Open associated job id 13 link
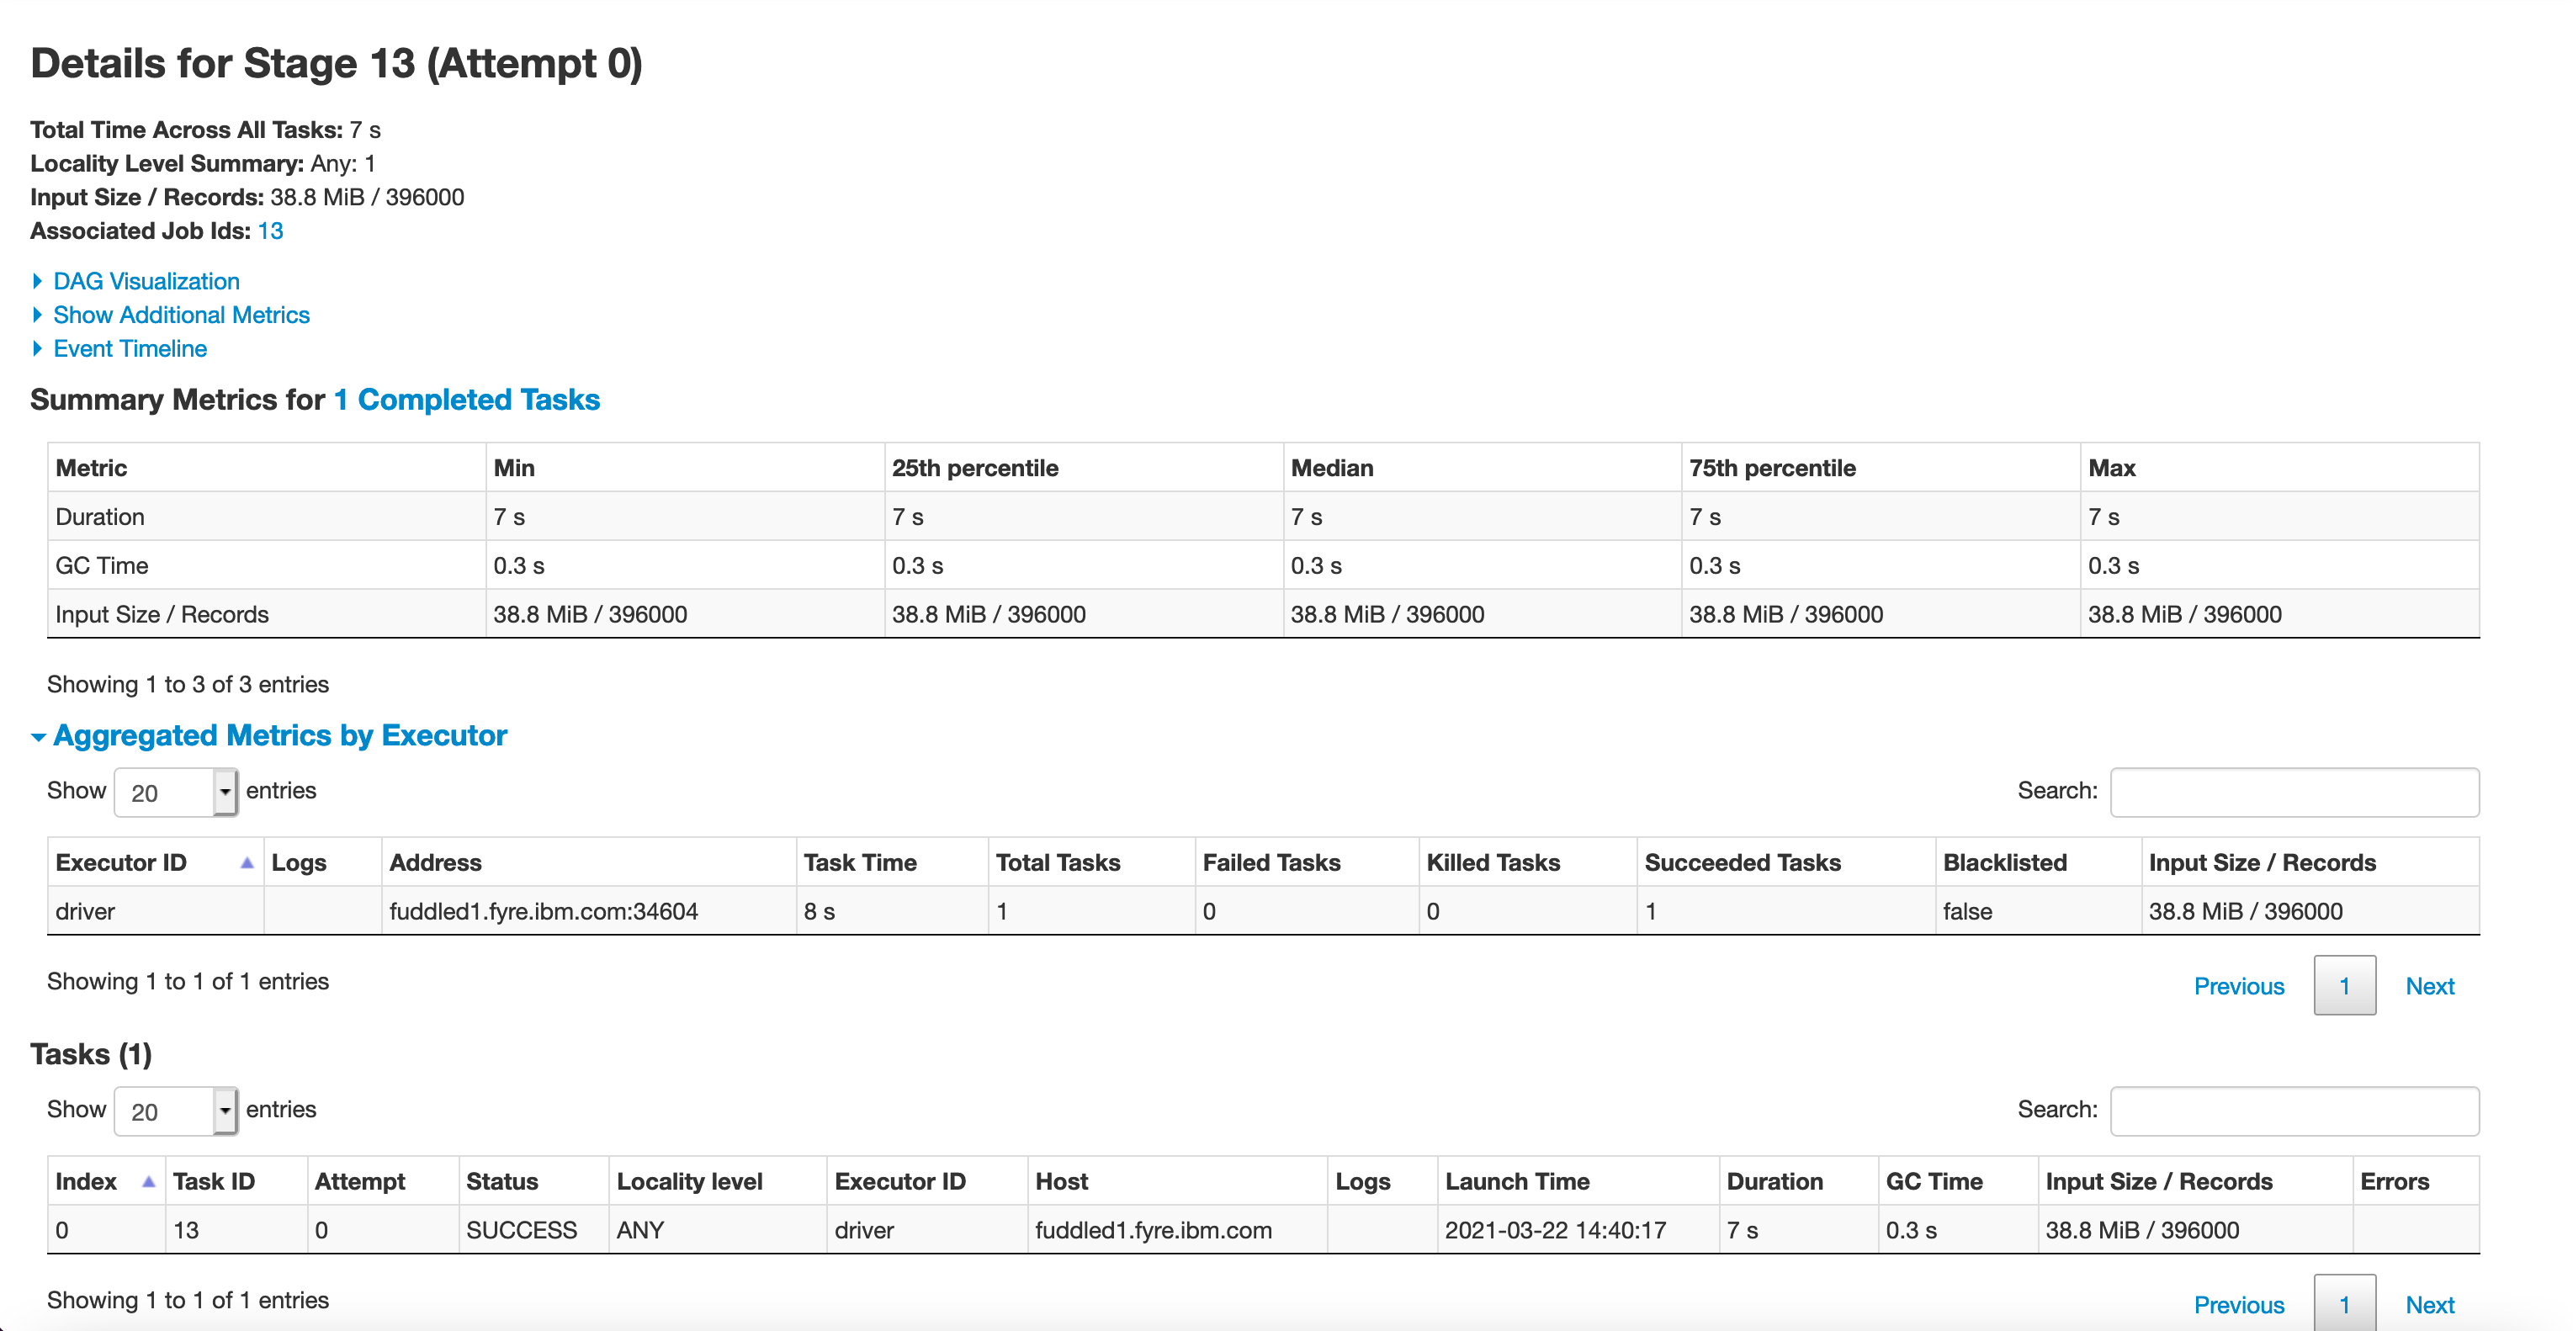The image size is (2573, 1331). click(x=270, y=231)
